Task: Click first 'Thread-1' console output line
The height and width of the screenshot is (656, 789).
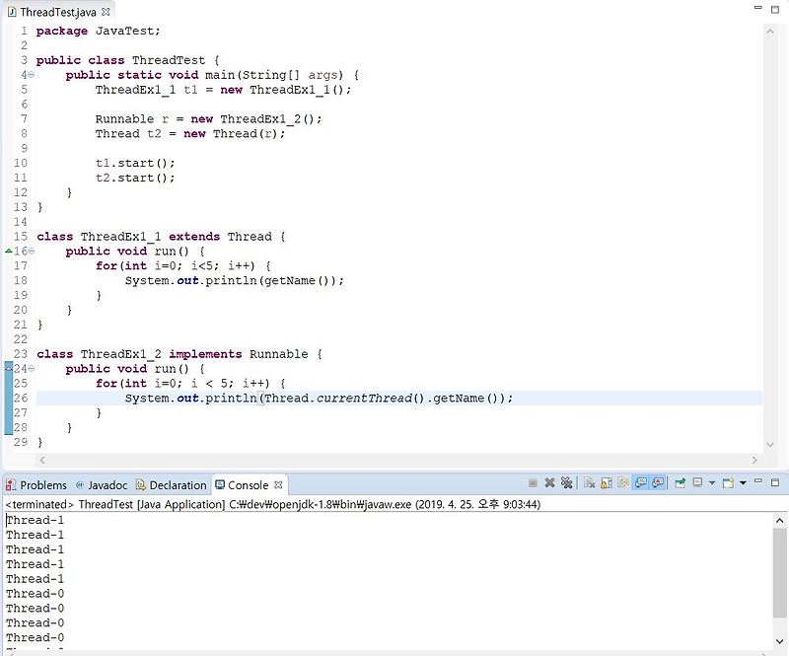Action: 35,520
